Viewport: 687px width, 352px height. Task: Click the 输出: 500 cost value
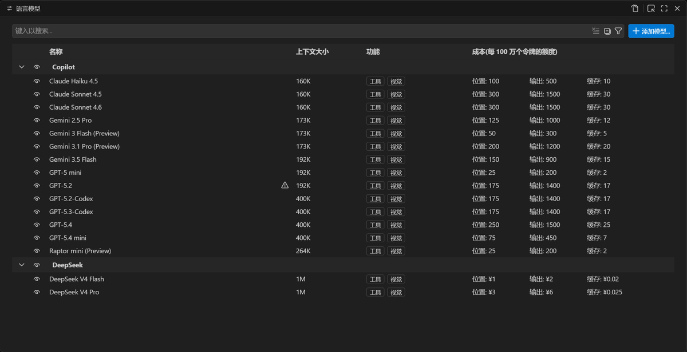(x=543, y=81)
